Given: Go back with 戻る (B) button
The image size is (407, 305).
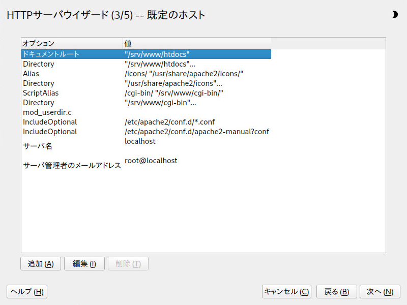Looking at the screenshot, I should click(x=336, y=291).
